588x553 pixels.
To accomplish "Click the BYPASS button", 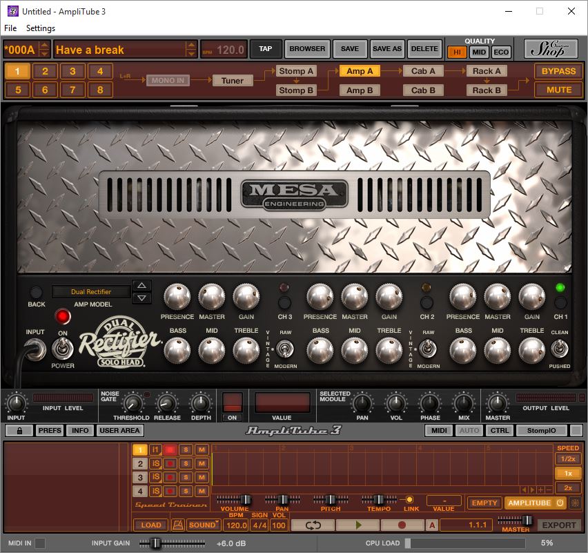I will [x=558, y=71].
